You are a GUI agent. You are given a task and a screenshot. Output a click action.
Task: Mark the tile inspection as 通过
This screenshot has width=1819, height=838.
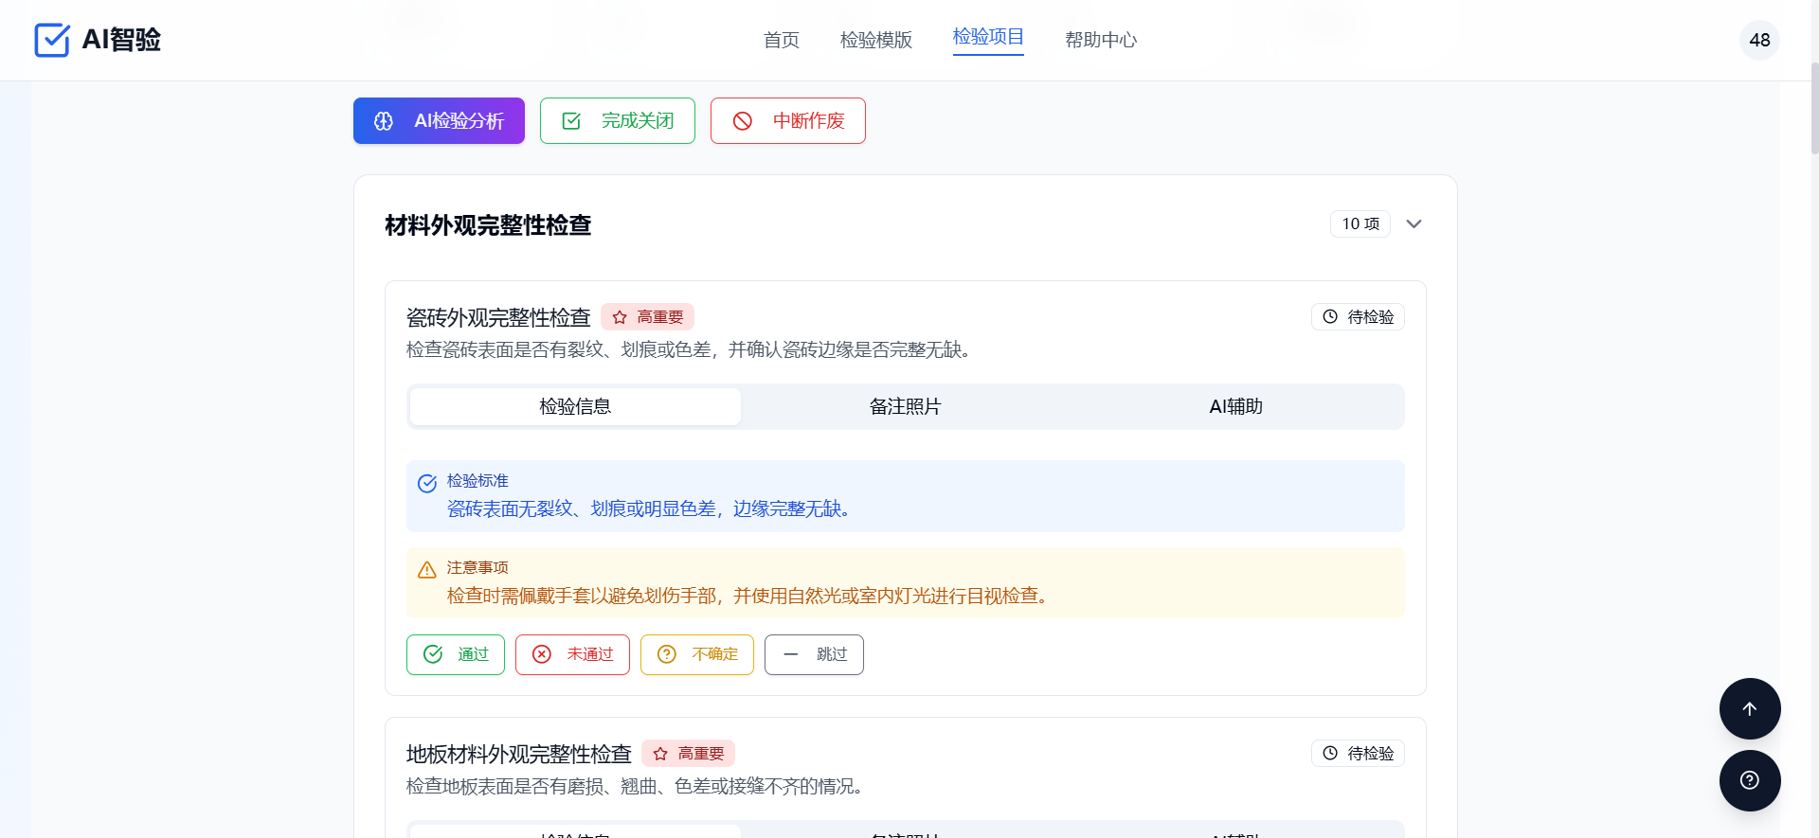point(456,654)
